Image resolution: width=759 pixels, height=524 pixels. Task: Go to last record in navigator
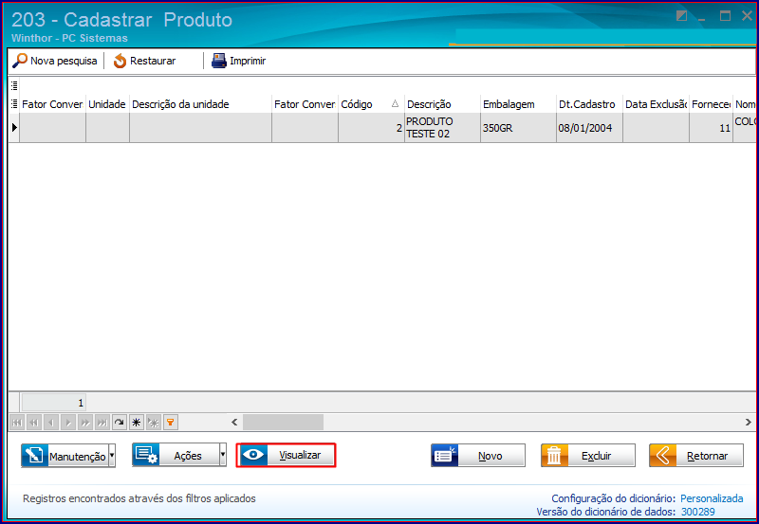[x=102, y=423]
